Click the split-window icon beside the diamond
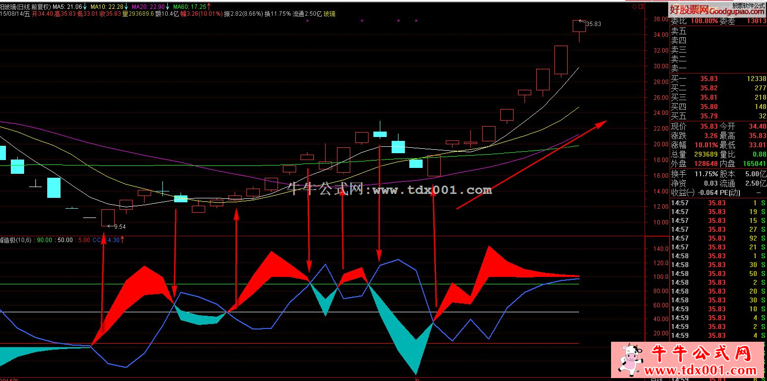The width and height of the screenshot is (767, 381). click(640, 7)
